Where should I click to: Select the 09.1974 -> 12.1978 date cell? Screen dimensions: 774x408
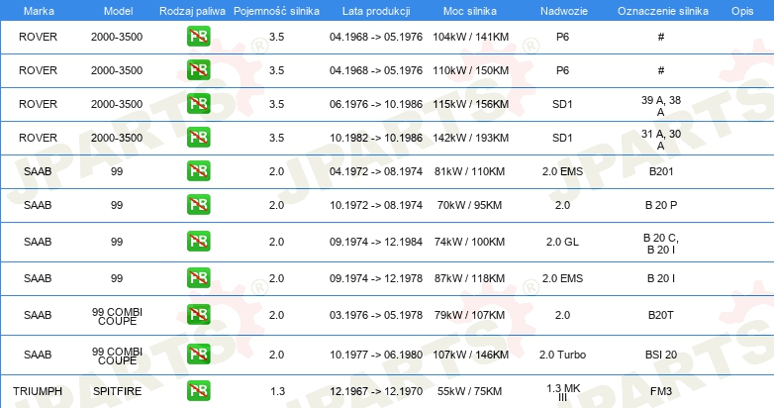coord(376,278)
